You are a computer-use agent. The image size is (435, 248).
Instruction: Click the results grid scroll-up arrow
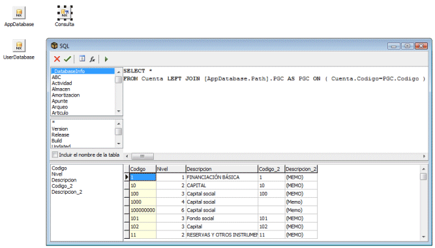point(423,169)
